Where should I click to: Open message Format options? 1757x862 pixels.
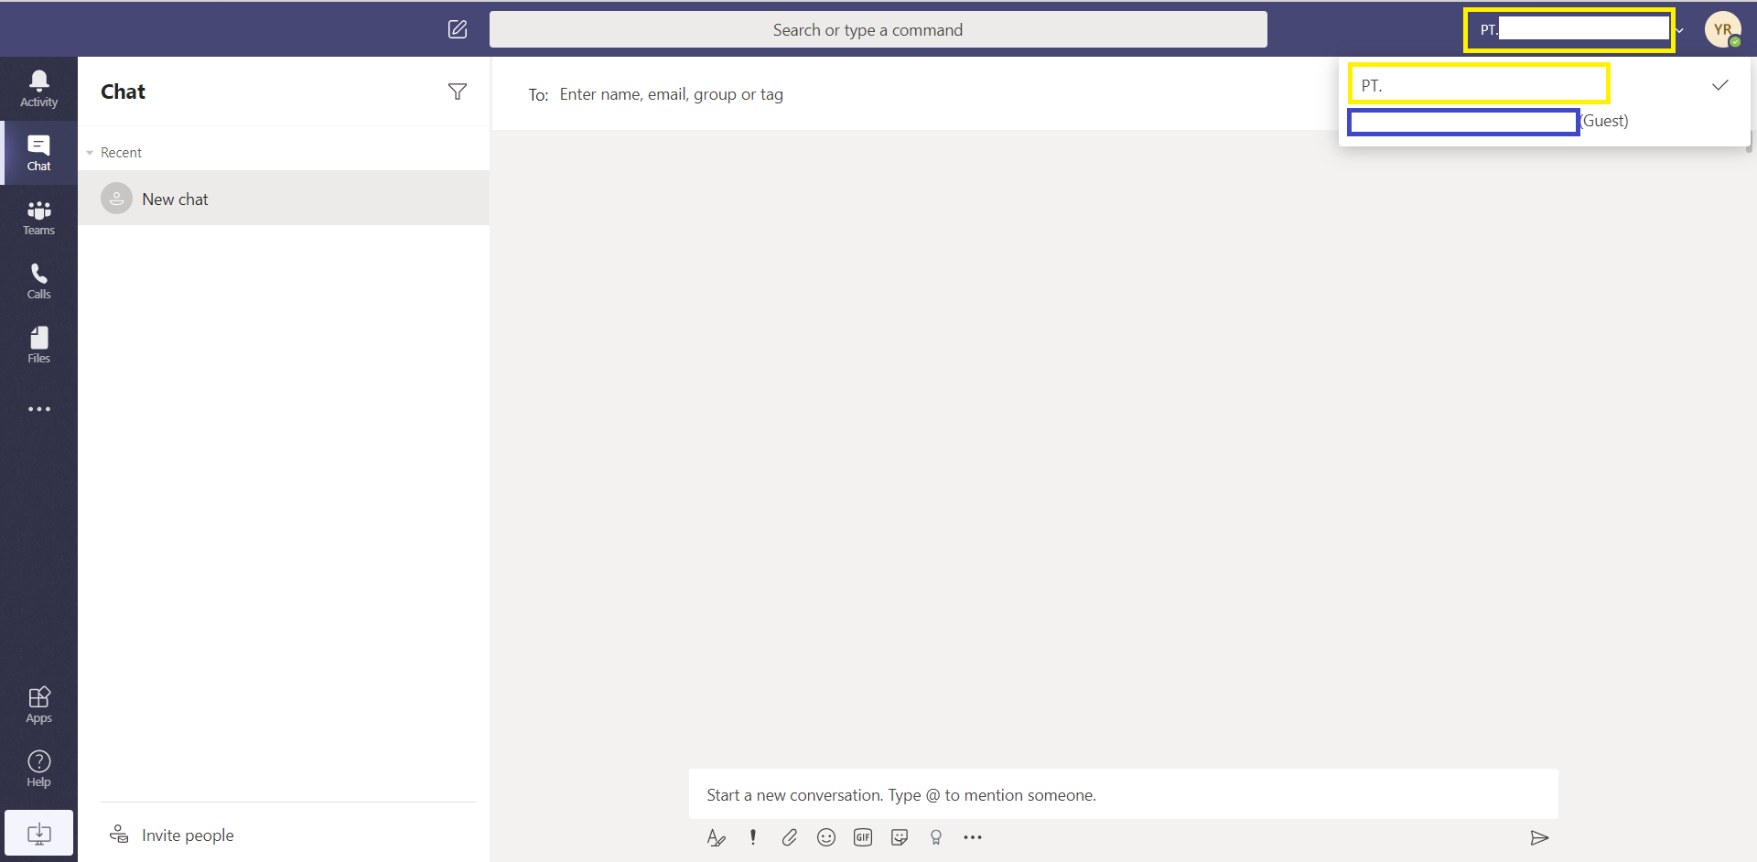point(717,837)
